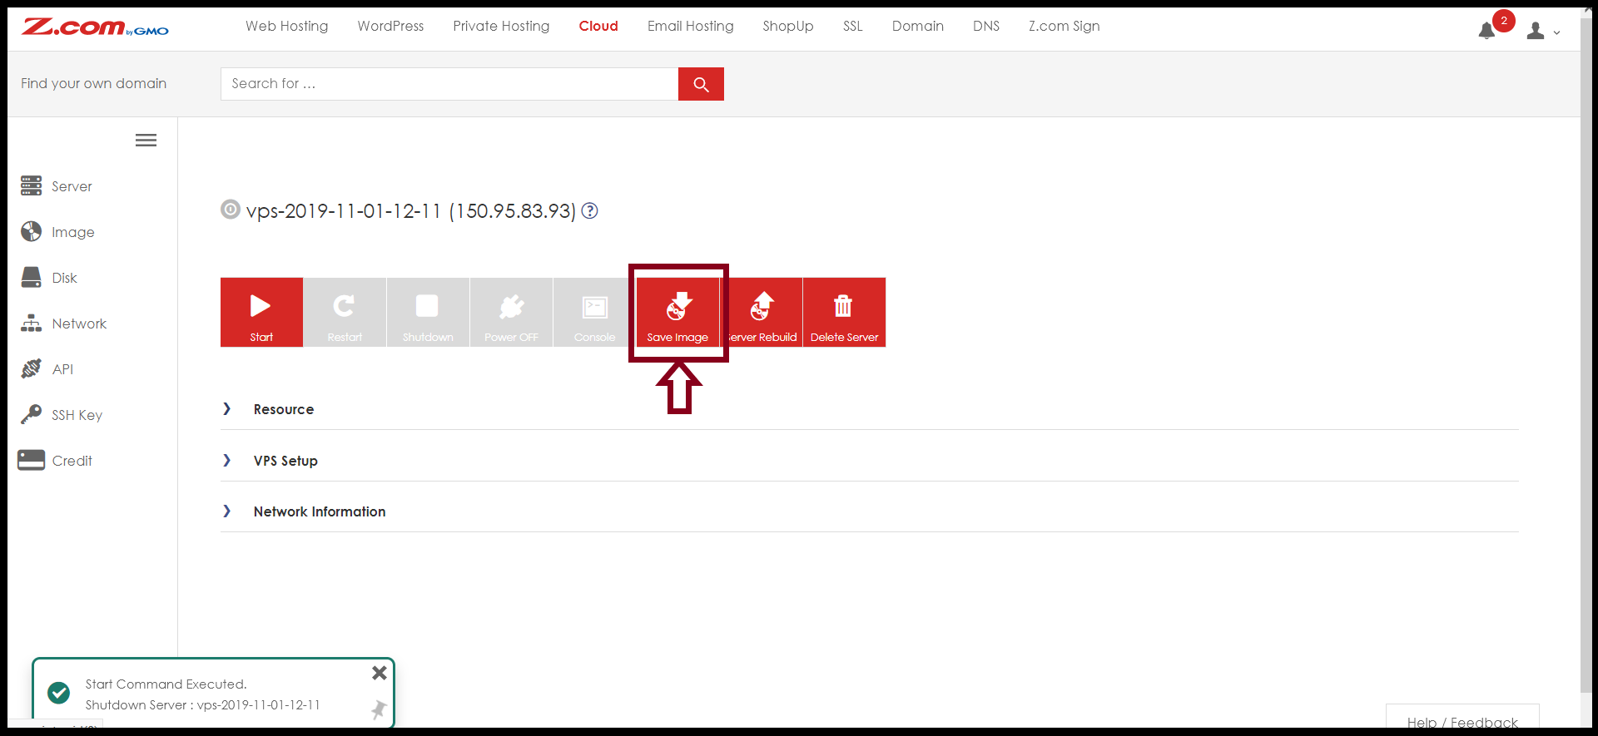Viewport: 1598px width, 736px height.
Task: Expand the Network Information section
Action: 870,511
